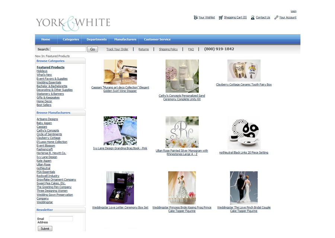Open the Categories menu
This screenshot has width=335, height=238.
point(71,39)
